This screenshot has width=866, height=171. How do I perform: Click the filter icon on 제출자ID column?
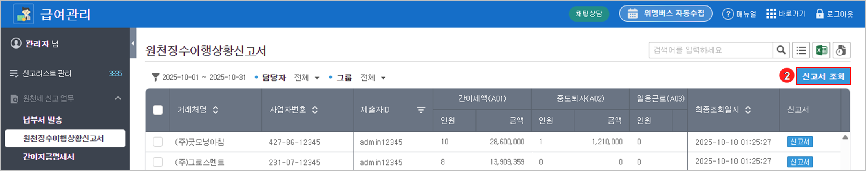pyautogui.click(x=421, y=110)
